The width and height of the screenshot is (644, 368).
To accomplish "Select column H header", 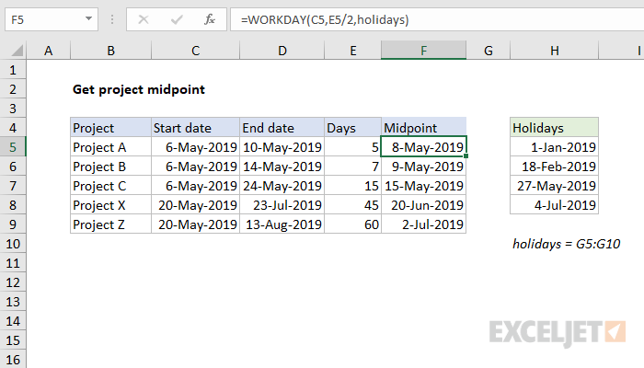I will [x=555, y=51].
